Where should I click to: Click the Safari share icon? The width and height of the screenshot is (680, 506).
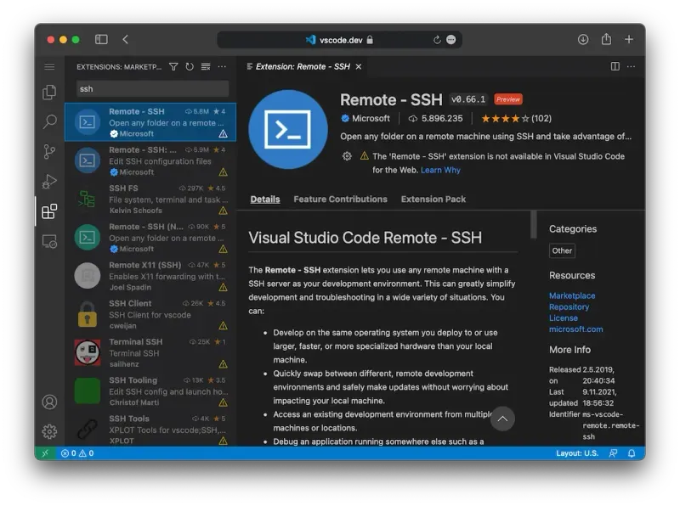[x=606, y=39]
